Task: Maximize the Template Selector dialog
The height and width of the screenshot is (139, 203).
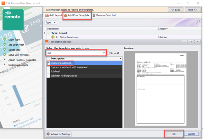Action: pos(191,42)
